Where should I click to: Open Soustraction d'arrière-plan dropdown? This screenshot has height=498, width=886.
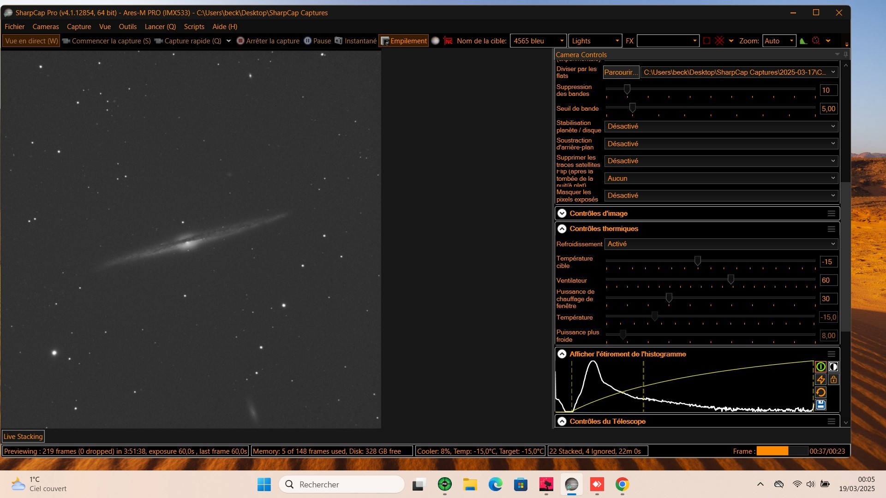pos(721,143)
